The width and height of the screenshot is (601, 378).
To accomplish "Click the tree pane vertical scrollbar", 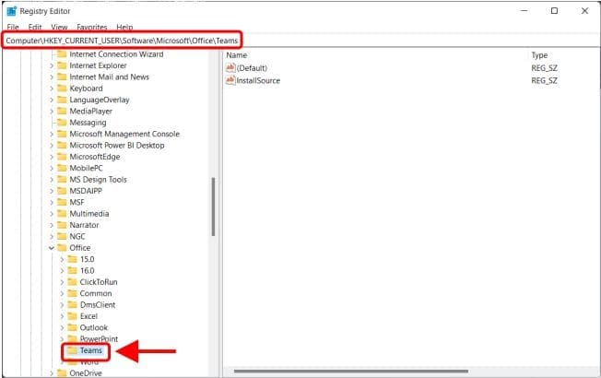I will click(214, 212).
